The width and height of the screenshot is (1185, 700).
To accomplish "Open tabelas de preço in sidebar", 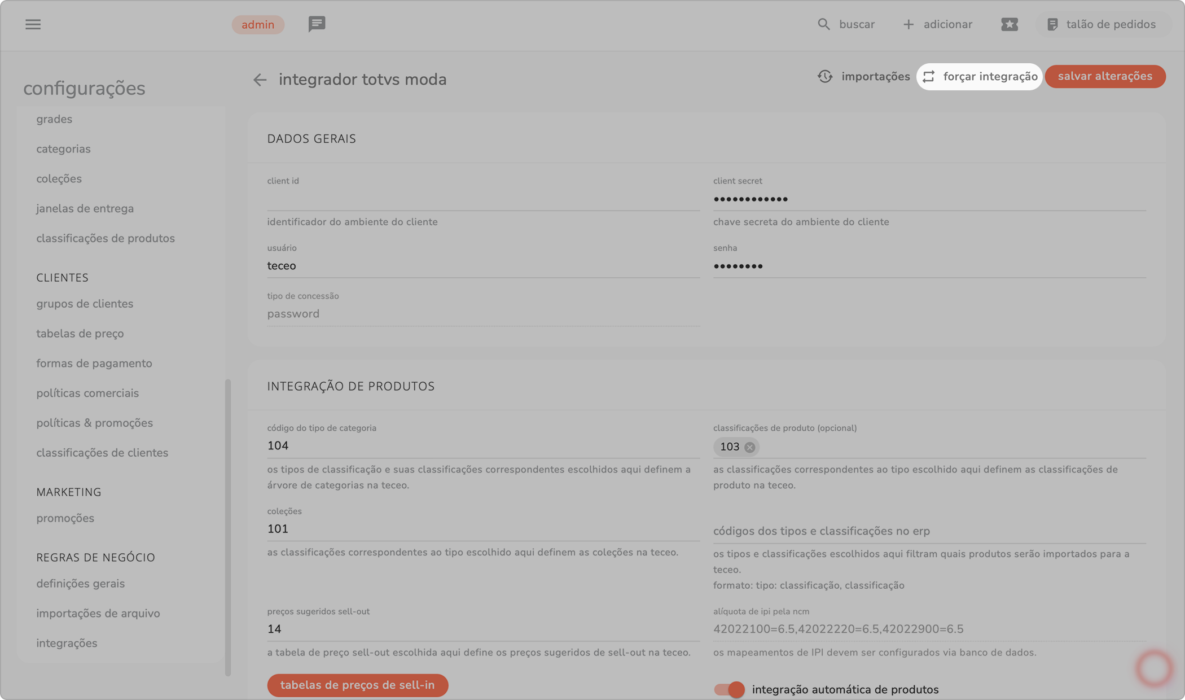I will tap(80, 334).
